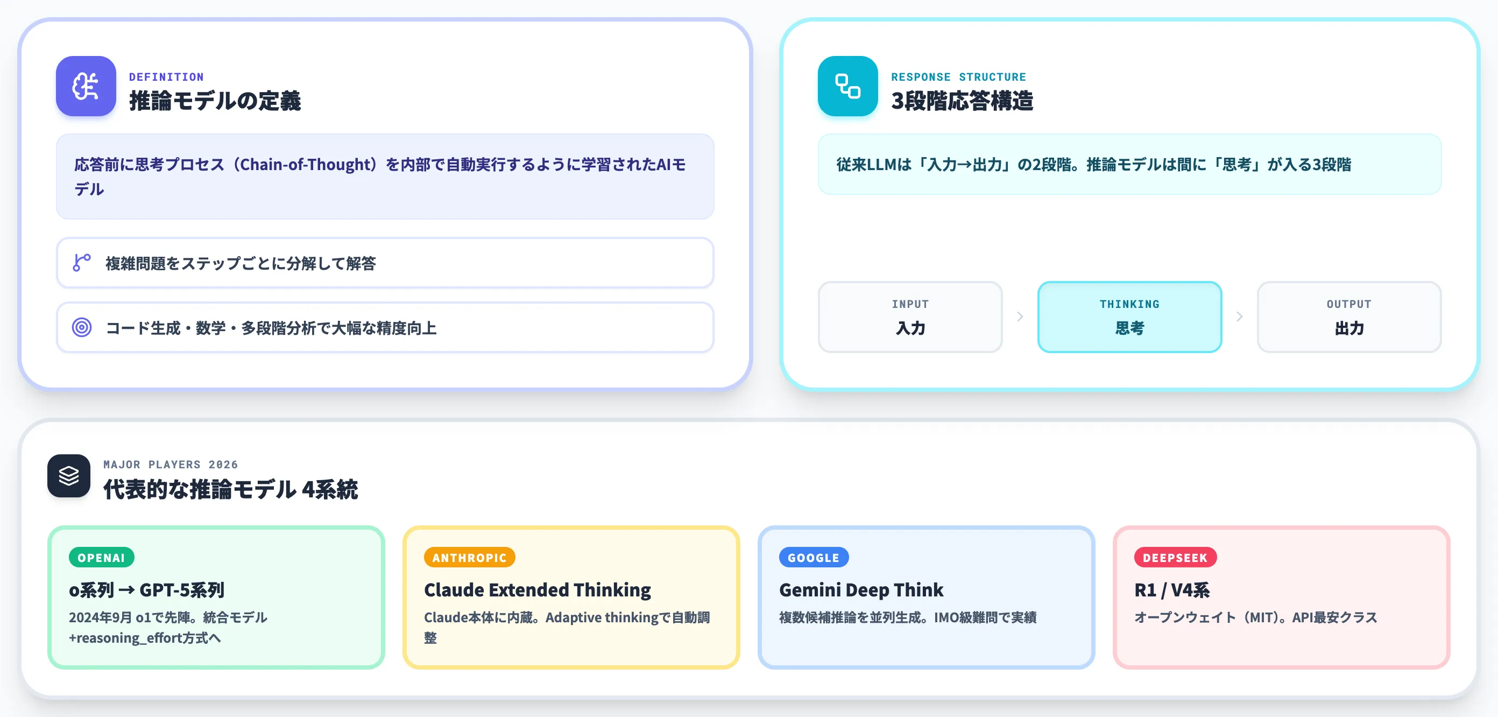Viewport: 1498px width, 717px height.
Task: Click the target icon beside コード生成・数学
Action: (81, 328)
